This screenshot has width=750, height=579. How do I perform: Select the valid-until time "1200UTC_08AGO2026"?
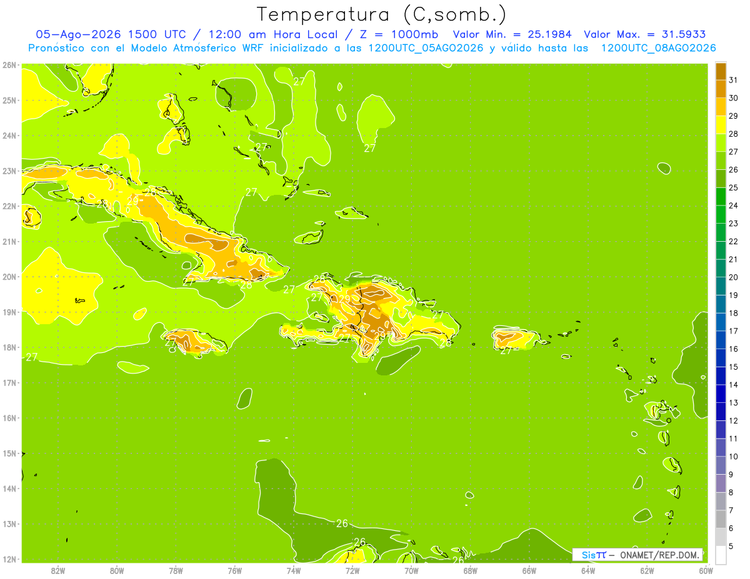click(x=658, y=48)
